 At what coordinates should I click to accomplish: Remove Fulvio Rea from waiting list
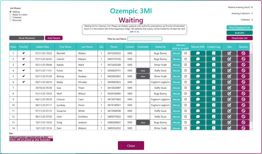pyautogui.click(x=243, y=71)
